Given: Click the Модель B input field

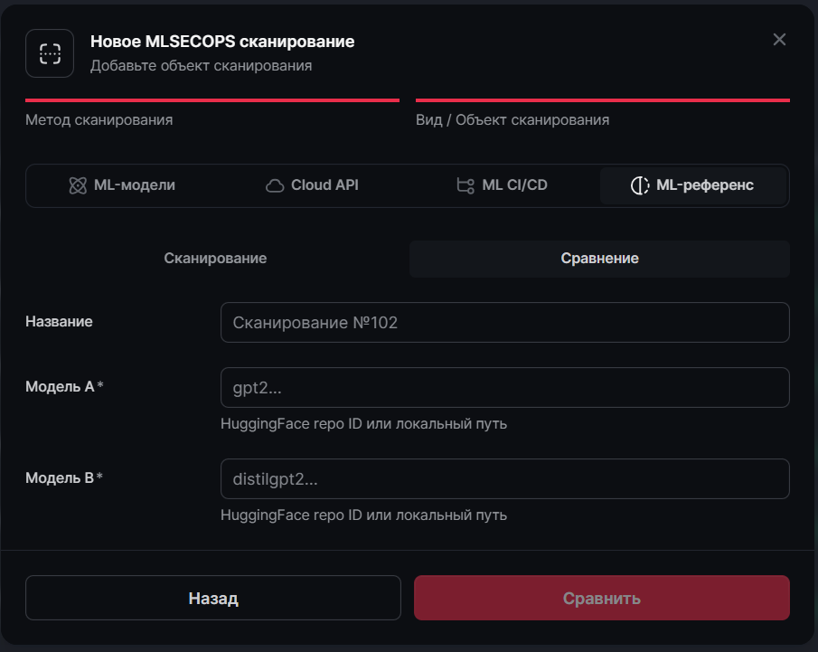Looking at the screenshot, I should (x=505, y=479).
